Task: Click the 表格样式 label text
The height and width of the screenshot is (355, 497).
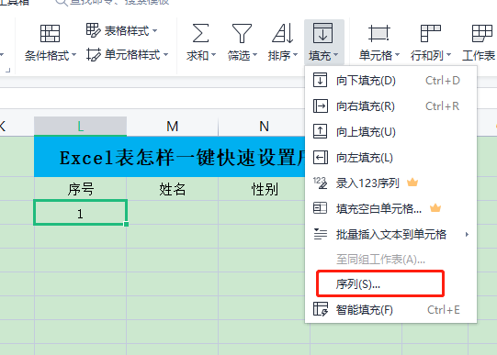Action: (x=127, y=30)
